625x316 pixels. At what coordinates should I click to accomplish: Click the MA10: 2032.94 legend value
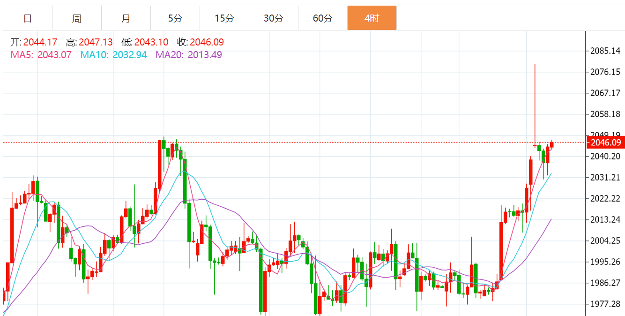pyautogui.click(x=113, y=55)
